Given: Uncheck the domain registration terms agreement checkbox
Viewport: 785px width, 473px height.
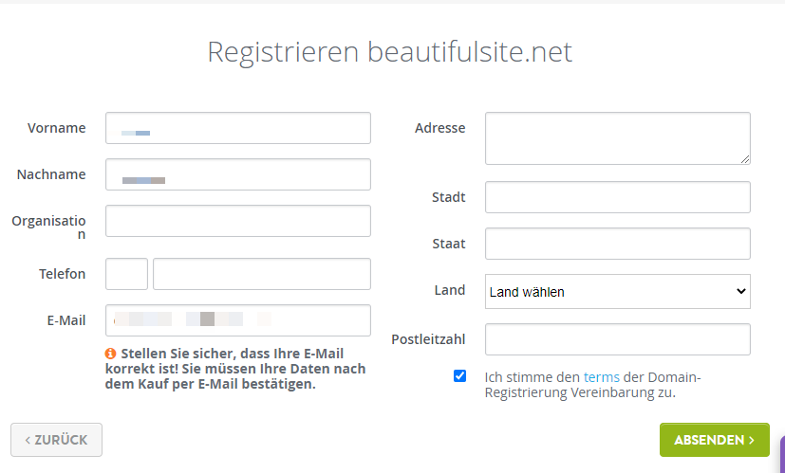Looking at the screenshot, I should tap(459, 376).
